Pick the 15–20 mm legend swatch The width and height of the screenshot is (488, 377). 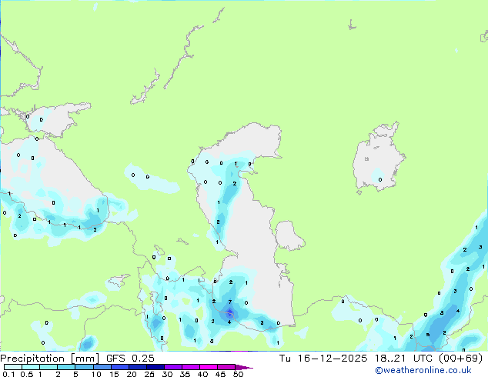(x=119, y=367)
